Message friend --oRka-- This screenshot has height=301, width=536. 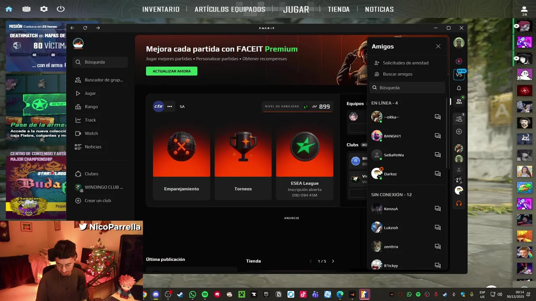[x=438, y=117]
